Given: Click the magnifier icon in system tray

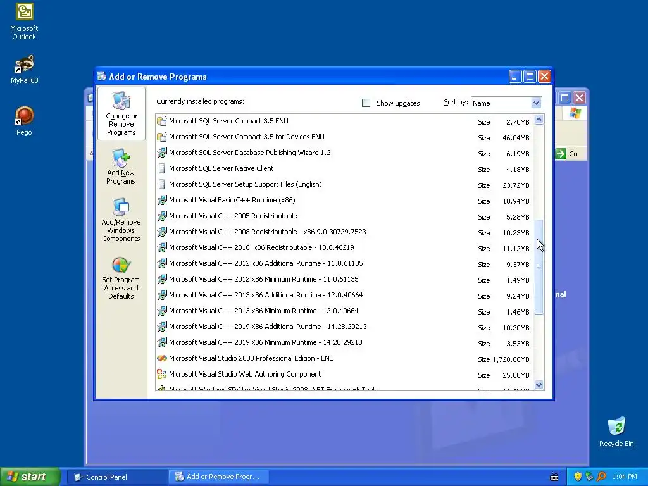Looking at the screenshot, I should [x=602, y=477].
